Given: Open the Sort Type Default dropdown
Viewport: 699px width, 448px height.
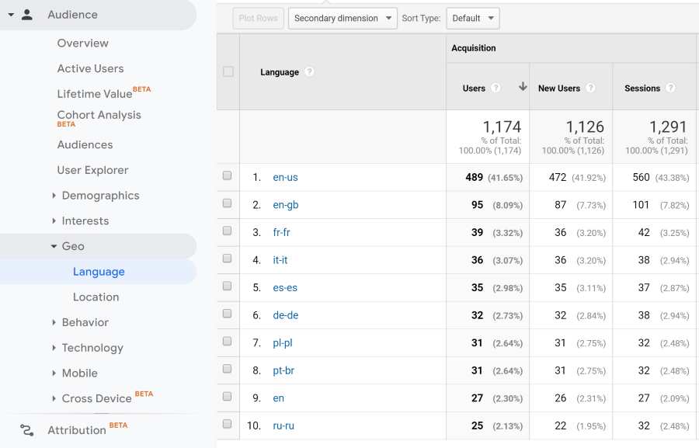Looking at the screenshot, I should coord(472,19).
